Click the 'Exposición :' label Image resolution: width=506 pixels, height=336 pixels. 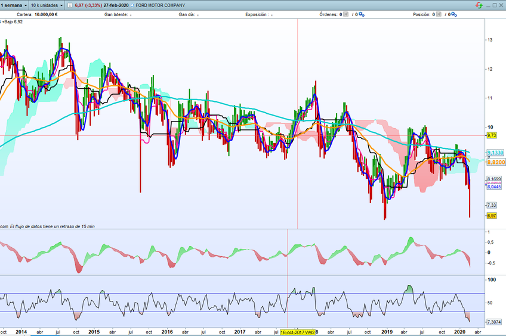pos(257,14)
